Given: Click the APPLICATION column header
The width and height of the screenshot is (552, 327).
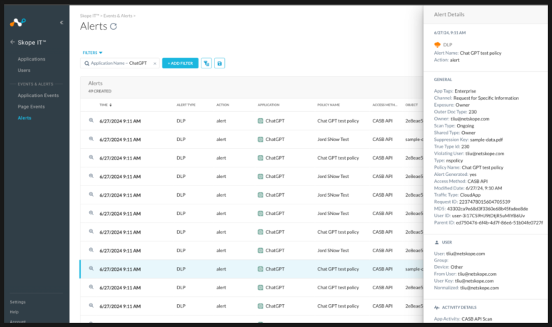Looking at the screenshot, I should [x=269, y=105].
